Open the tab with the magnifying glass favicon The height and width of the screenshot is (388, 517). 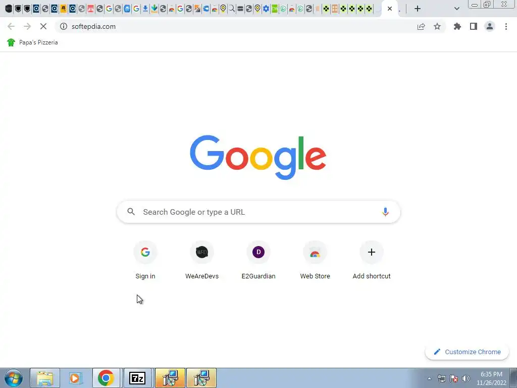232,9
